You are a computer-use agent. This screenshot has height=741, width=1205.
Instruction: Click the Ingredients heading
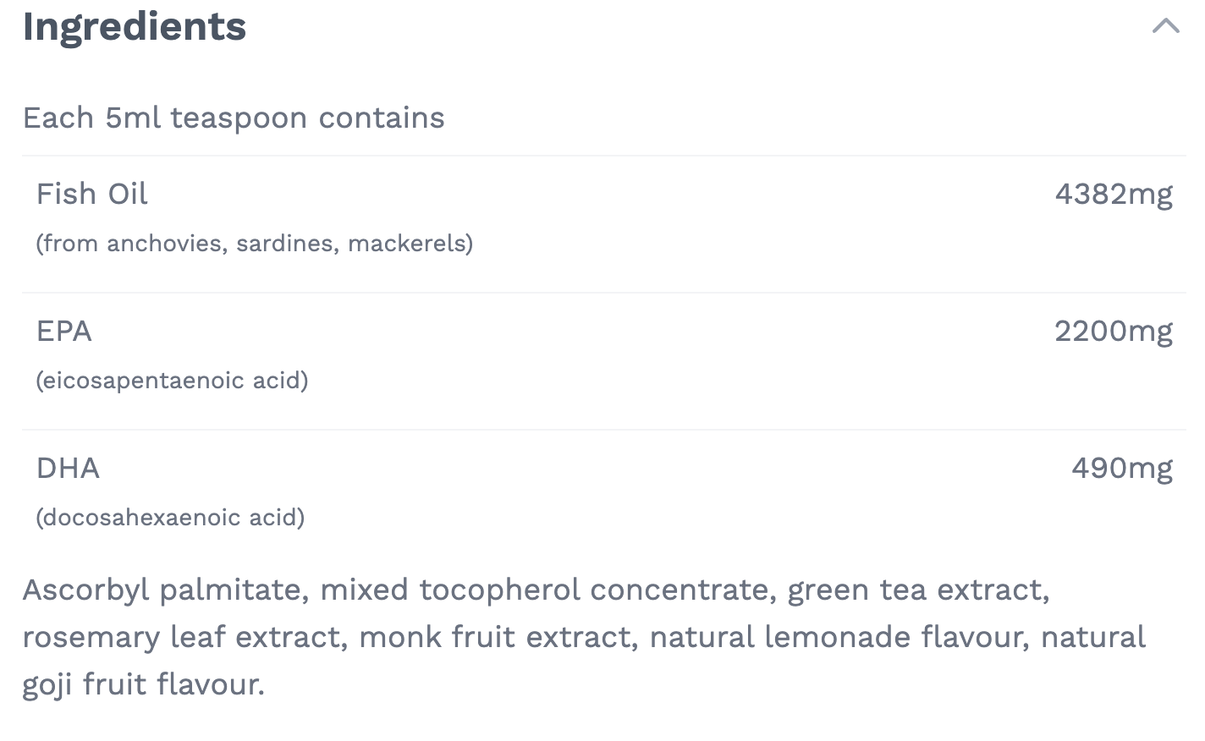point(135,26)
